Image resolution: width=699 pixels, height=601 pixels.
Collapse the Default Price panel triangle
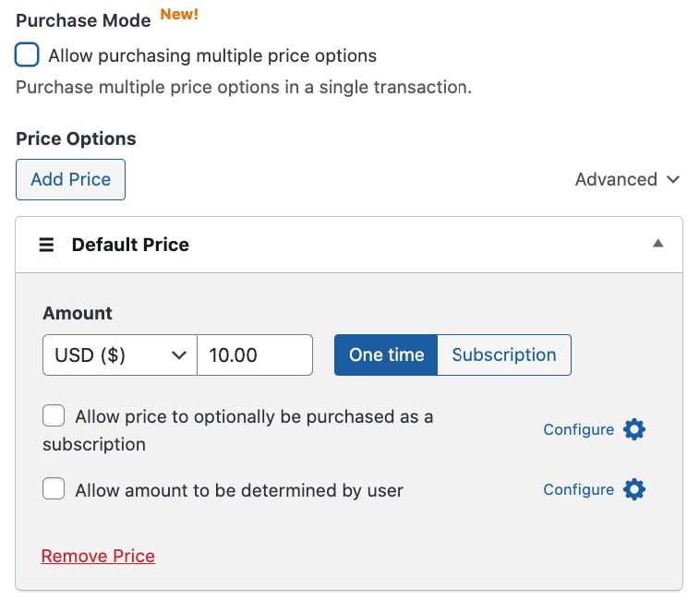[x=657, y=244]
